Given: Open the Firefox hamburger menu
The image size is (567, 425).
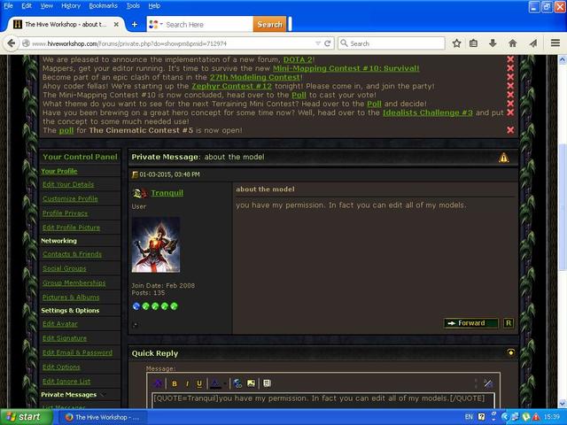Looking at the screenshot, I should pos(555,43).
